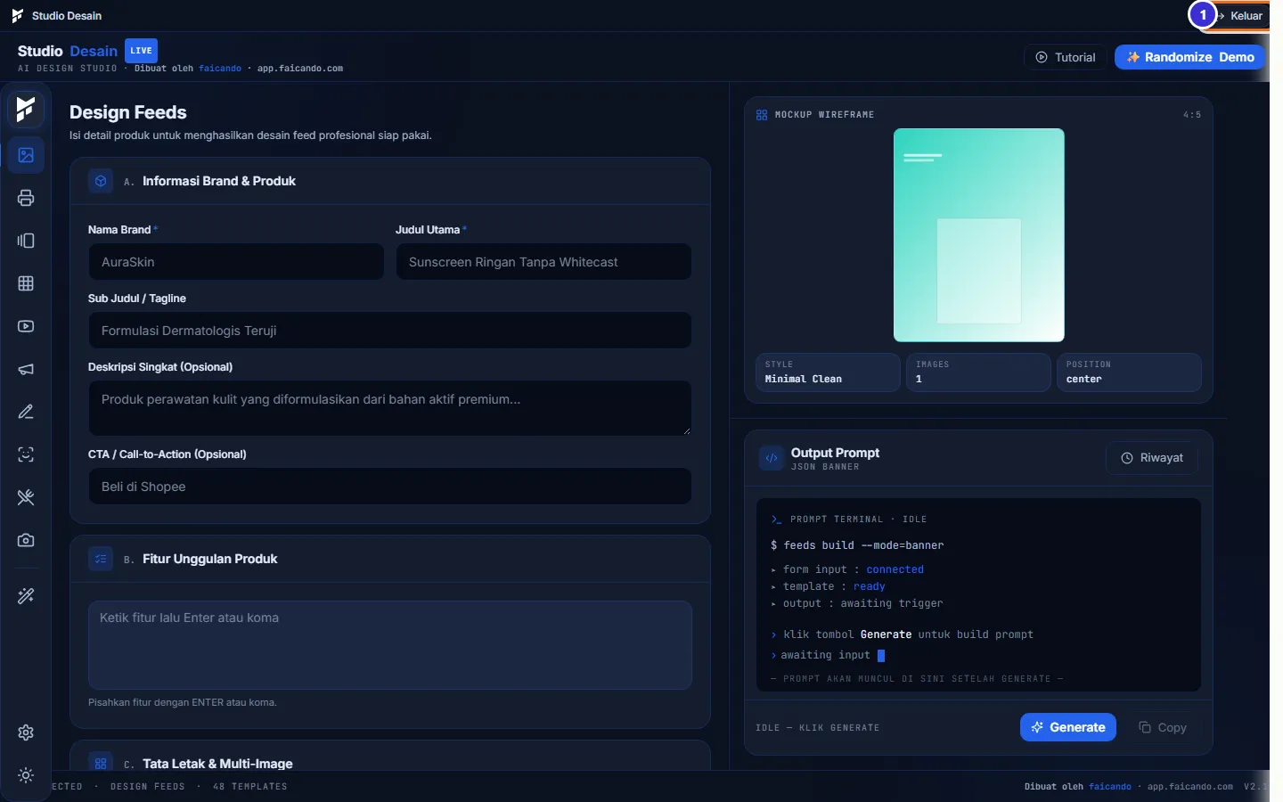Viewport: 1283px width, 802px height.
Task: Focus the Judul Utama input field
Action: [x=543, y=262]
